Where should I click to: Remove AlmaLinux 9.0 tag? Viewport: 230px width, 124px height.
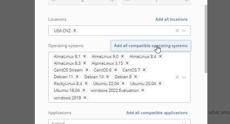pos(122,56)
